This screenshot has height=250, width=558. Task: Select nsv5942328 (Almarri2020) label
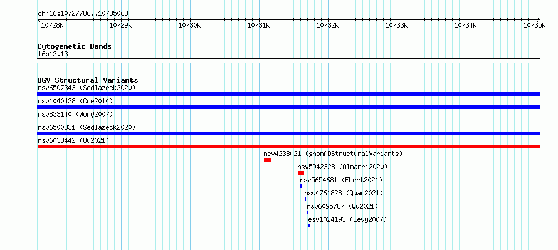click(342, 167)
